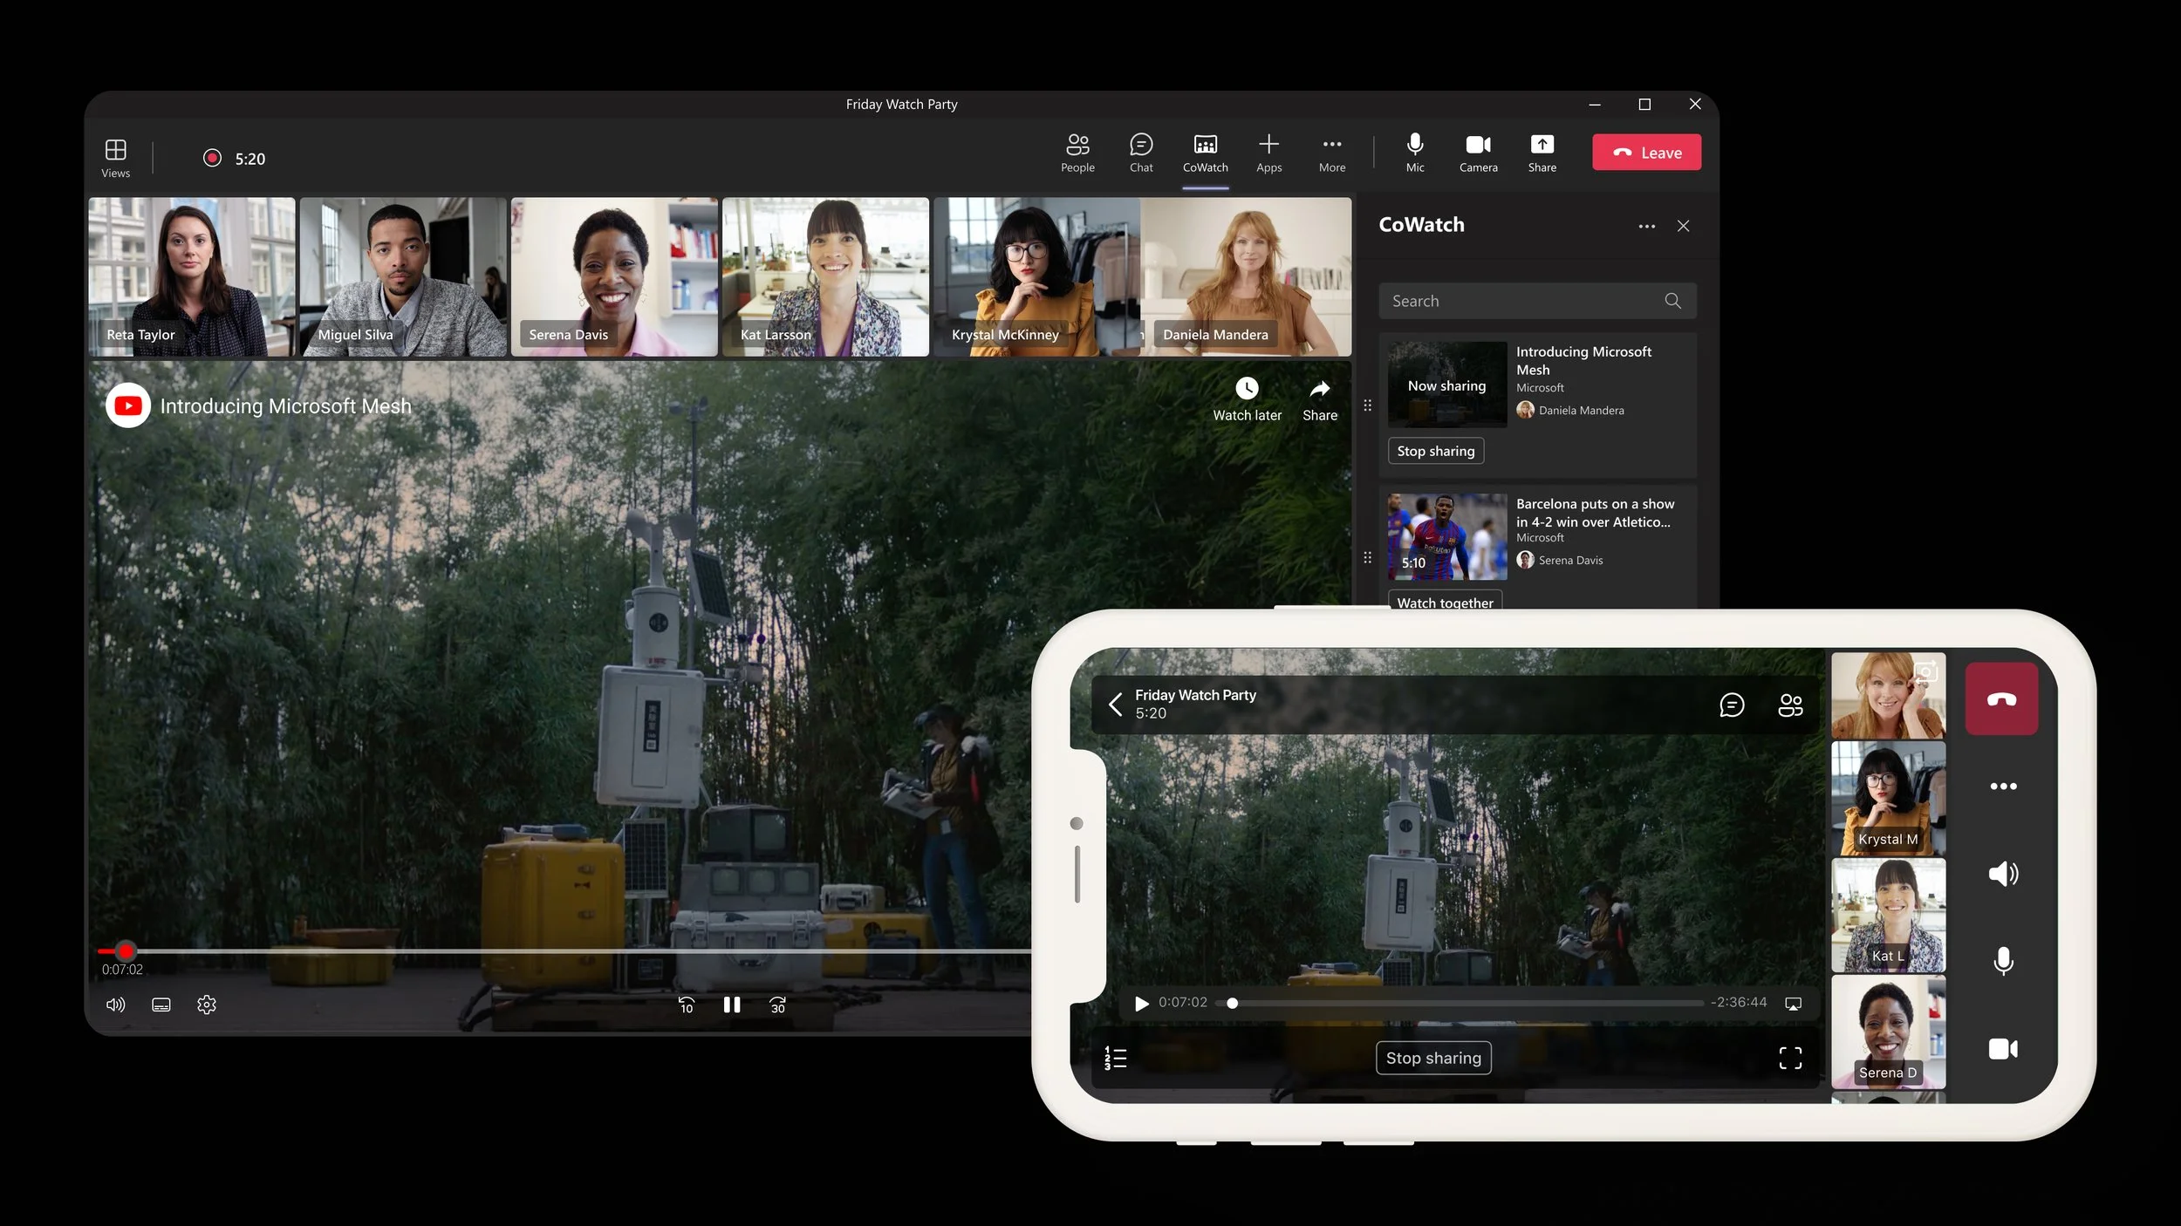Toggle phone microphone
The image size is (2181, 1226).
[2003, 961]
